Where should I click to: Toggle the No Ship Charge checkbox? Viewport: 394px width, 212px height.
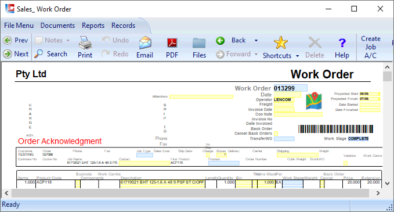pyautogui.click(x=208, y=155)
